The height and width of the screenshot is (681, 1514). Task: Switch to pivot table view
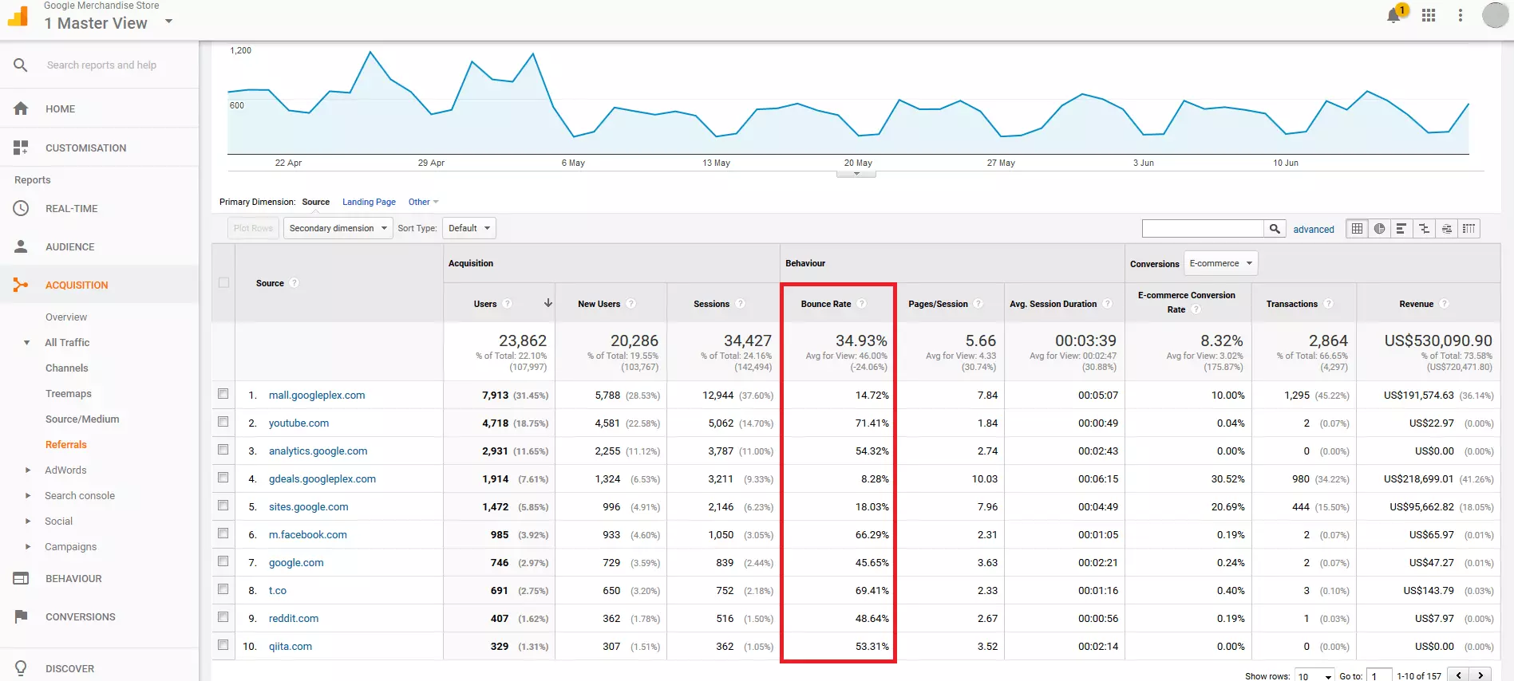click(1469, 229)
